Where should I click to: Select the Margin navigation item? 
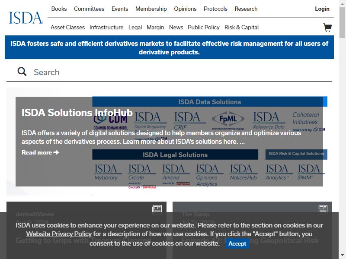coord(155,27)
